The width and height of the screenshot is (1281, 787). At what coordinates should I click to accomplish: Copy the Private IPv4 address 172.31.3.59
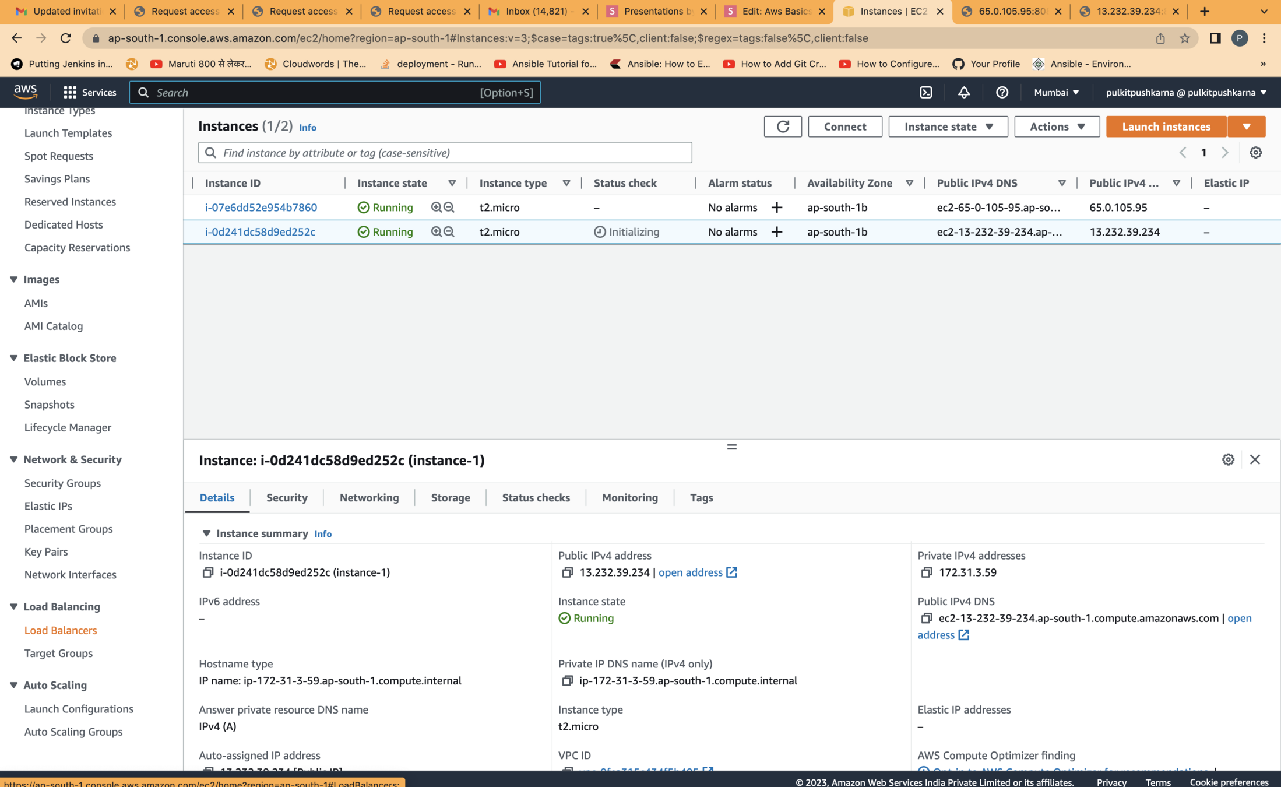point(926,572)
